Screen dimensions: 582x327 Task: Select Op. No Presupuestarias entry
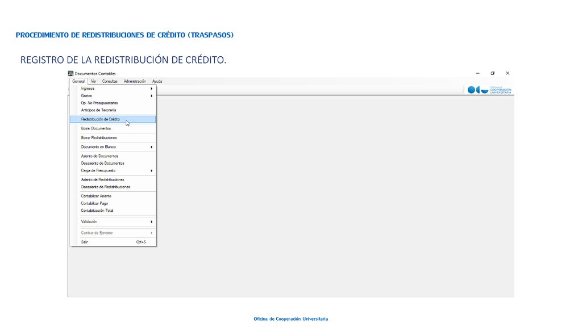pos(113,103)
